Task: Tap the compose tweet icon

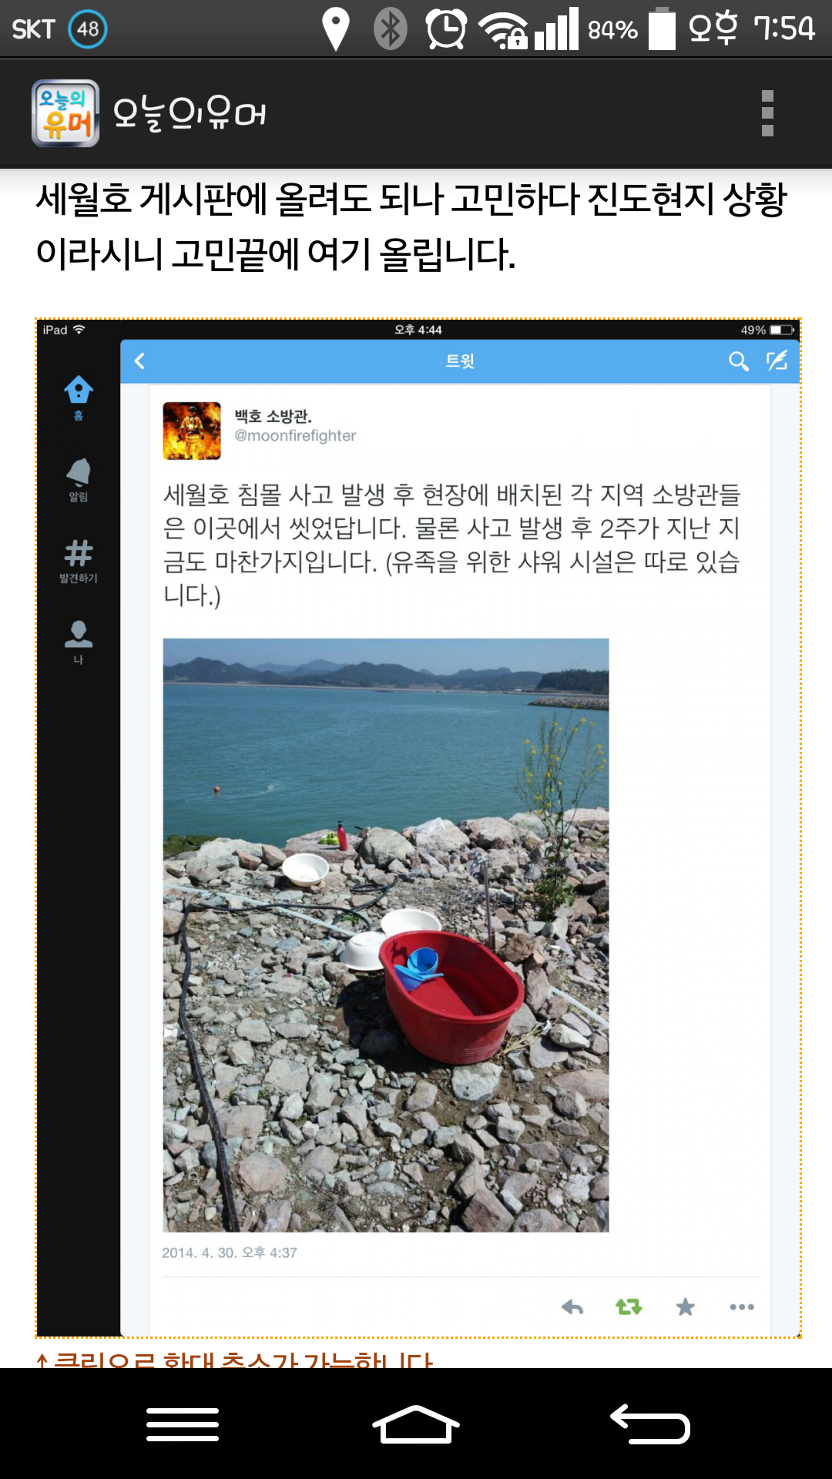Action: pos(777,361)
